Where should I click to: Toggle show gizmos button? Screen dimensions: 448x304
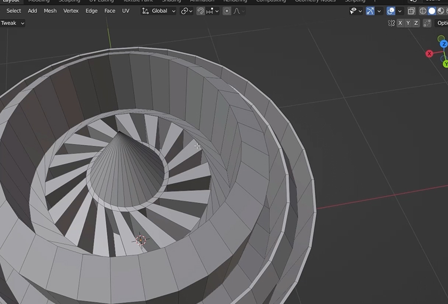370,11
